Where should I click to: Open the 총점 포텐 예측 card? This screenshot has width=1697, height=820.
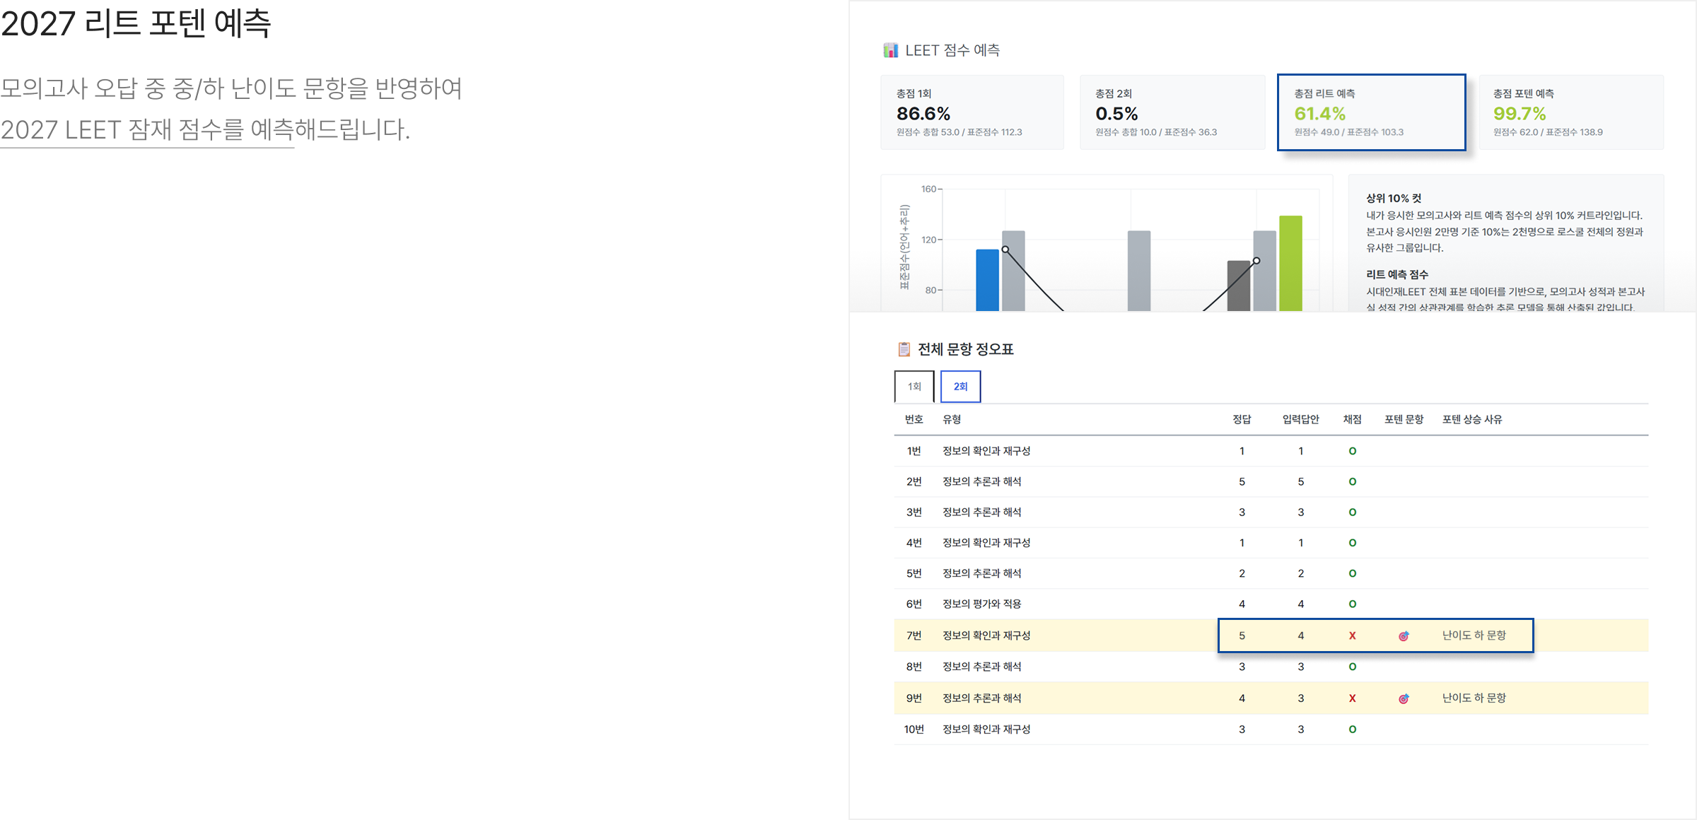1570,112
